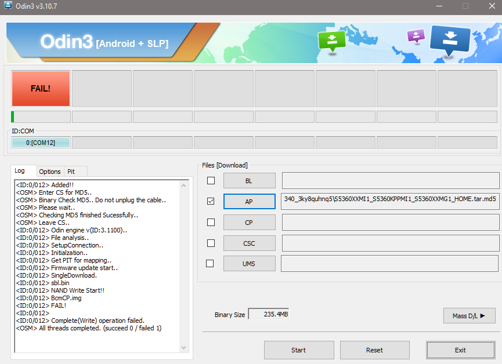Click log line "Binary Check MD5.. Do not unplug the cable.."
The height and width of the screenshot is (364, 502).
click(x=103, y=200)
